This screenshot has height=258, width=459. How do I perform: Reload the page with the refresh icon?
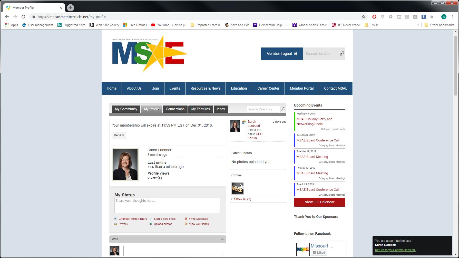tap(23, 17)
